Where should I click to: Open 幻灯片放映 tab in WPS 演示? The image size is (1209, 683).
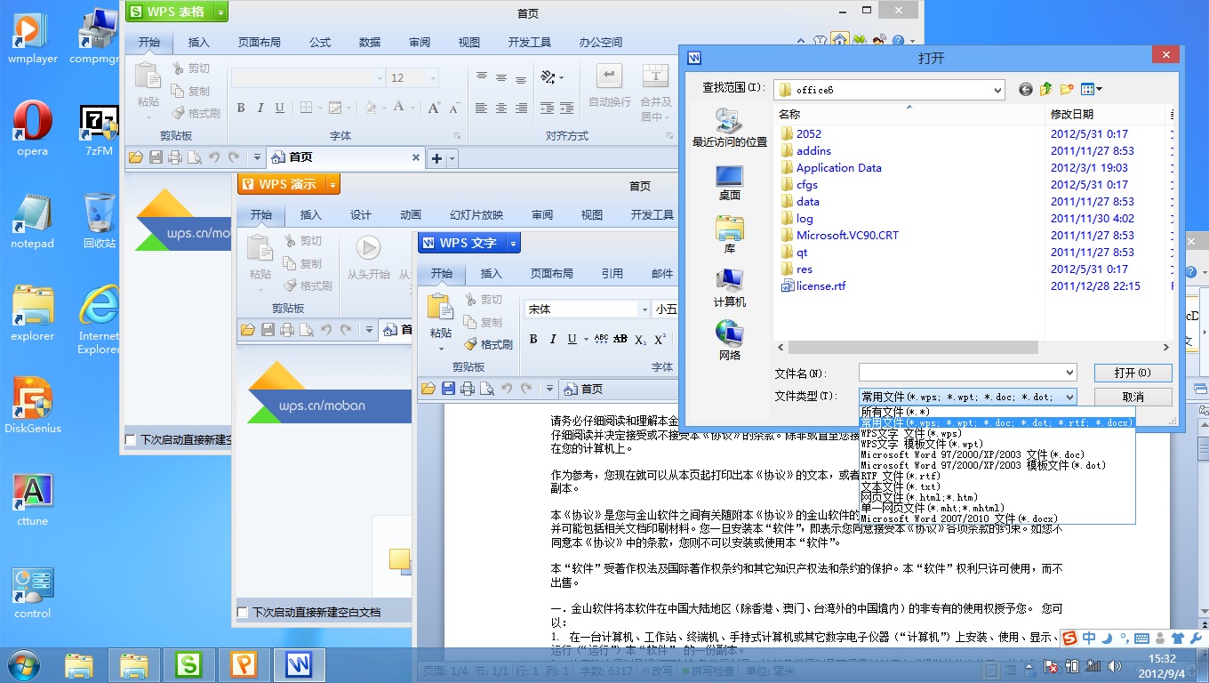476,215
